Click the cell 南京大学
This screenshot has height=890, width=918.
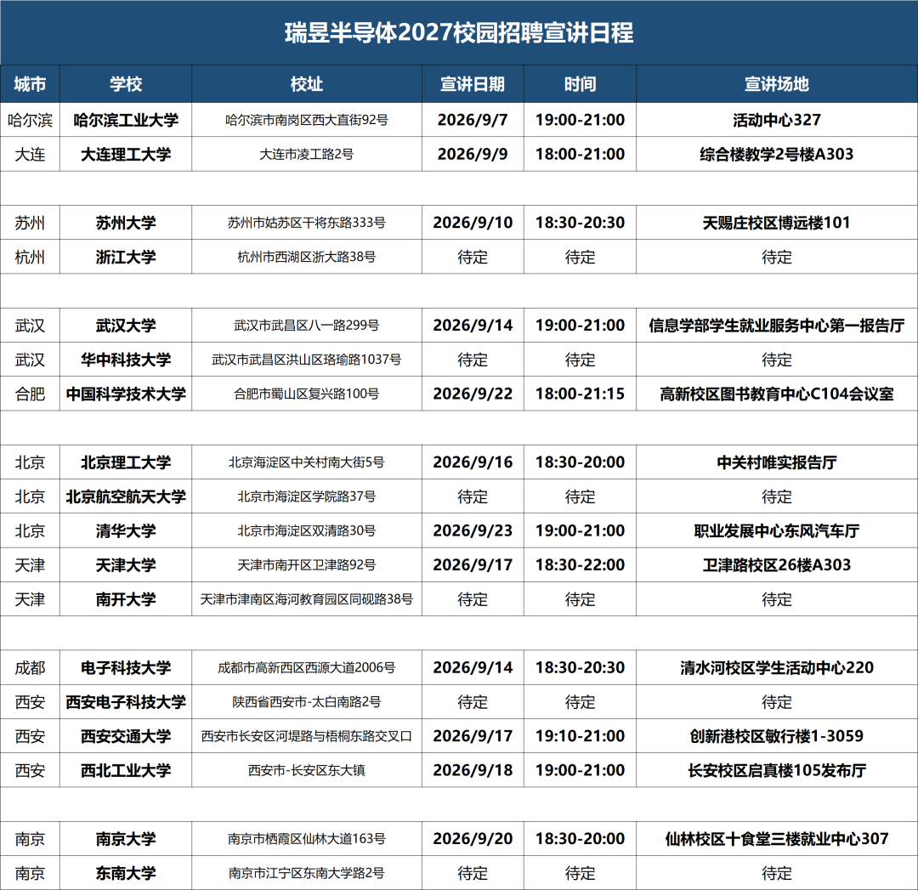(126, 840)
